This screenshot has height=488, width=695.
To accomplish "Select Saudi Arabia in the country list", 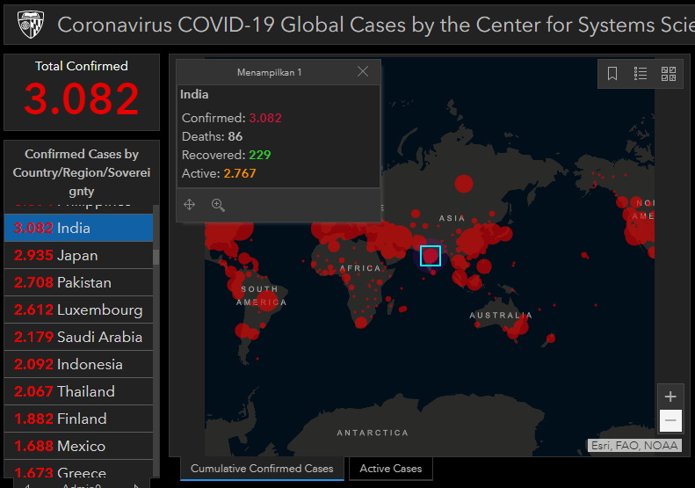I will coord(78,337).
